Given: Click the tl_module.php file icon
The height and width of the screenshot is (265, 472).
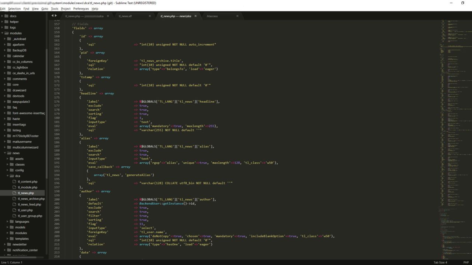Looking at the screenshot, I should pyautogui.click(x=14, y=187).
